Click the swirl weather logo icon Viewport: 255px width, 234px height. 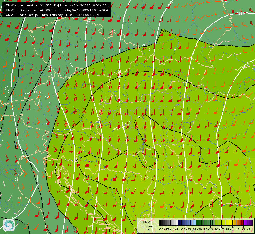pos(9,225)
